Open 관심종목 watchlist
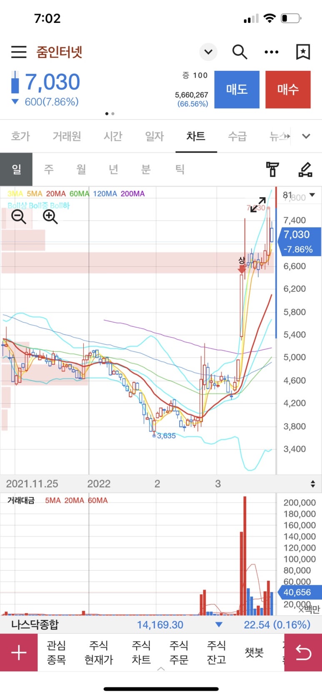The image size is (322, 697). 56,652
